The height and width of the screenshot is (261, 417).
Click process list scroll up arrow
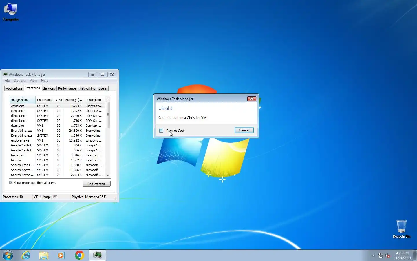108,99
